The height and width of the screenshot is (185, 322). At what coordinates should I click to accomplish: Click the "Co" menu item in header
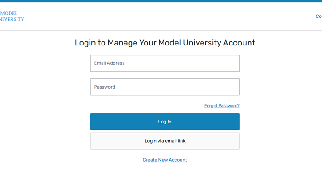click(319, 17)
